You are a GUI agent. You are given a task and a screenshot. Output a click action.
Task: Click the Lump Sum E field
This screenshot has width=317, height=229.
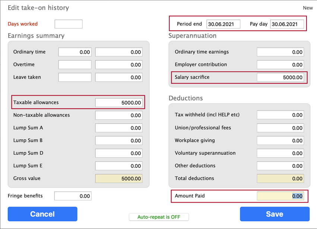coord(119,166)
